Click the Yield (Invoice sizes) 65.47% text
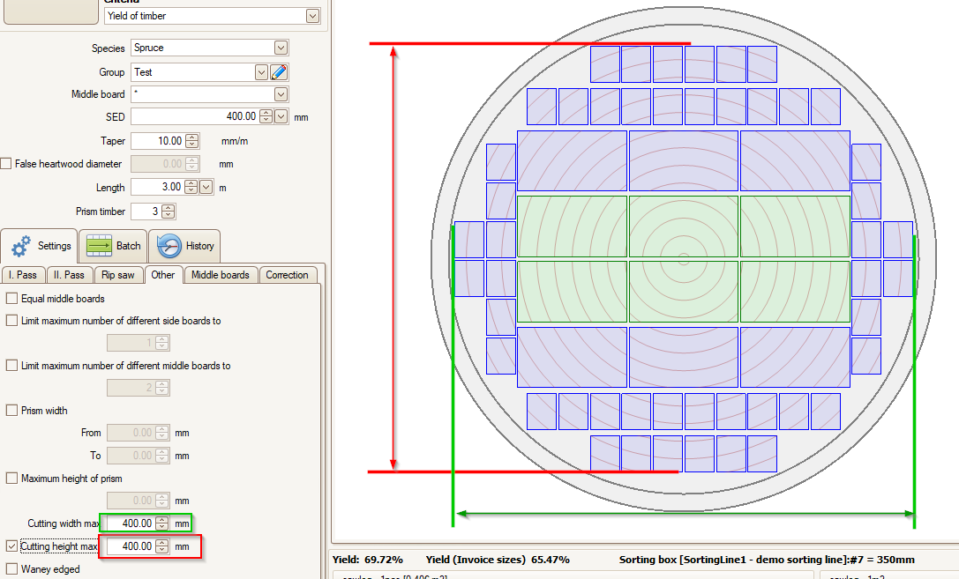This screenshot has height=579, width=959. [x=498, y=560]
